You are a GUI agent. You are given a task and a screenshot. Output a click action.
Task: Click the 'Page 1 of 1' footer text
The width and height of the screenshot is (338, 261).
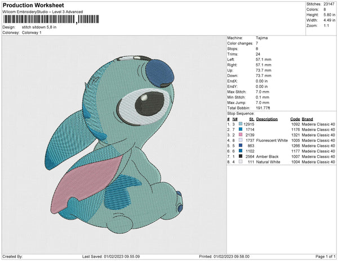click(325, 256)
